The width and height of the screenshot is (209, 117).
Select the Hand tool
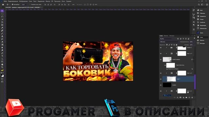click(x=2, y=64)
